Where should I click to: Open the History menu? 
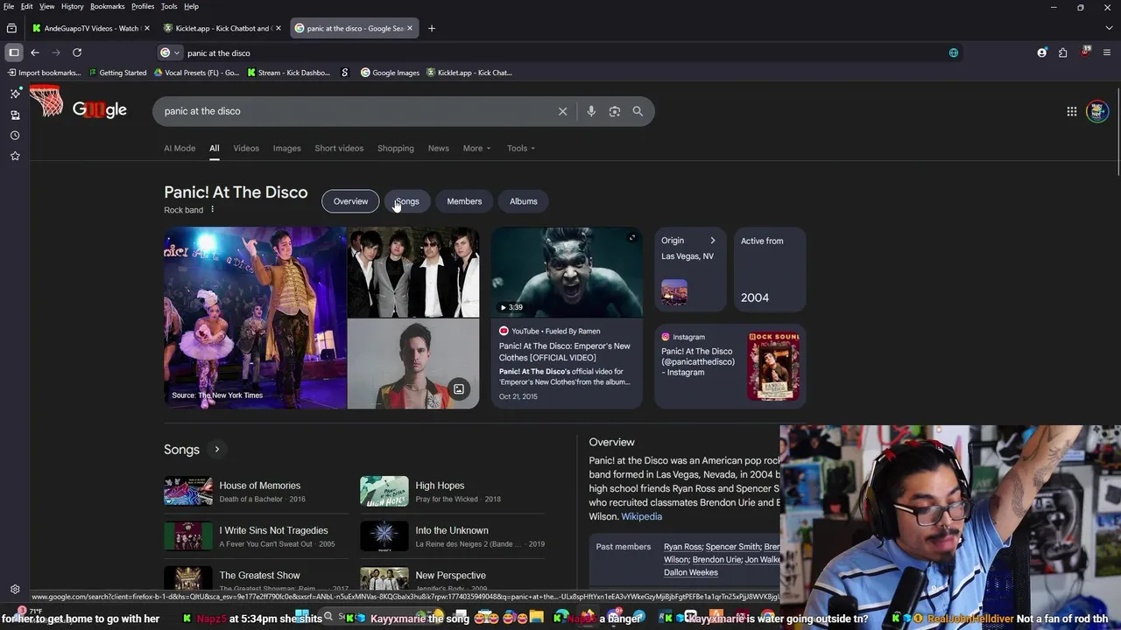pyautogui.click(x=73, y=6)
